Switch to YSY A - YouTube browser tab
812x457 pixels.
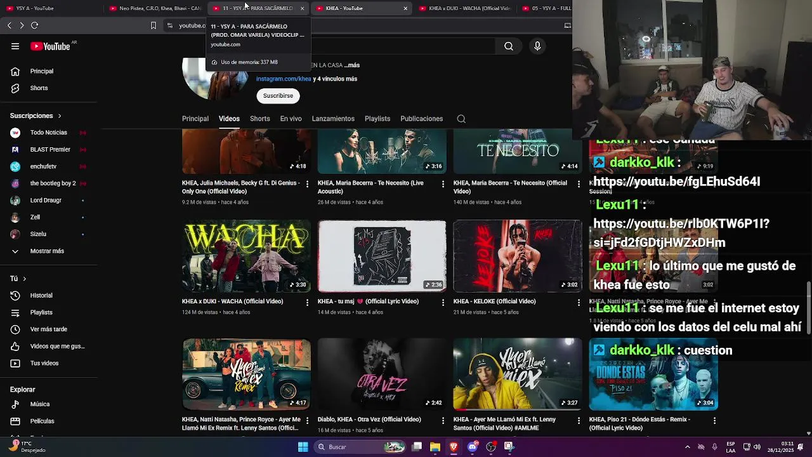pos(51,8)
